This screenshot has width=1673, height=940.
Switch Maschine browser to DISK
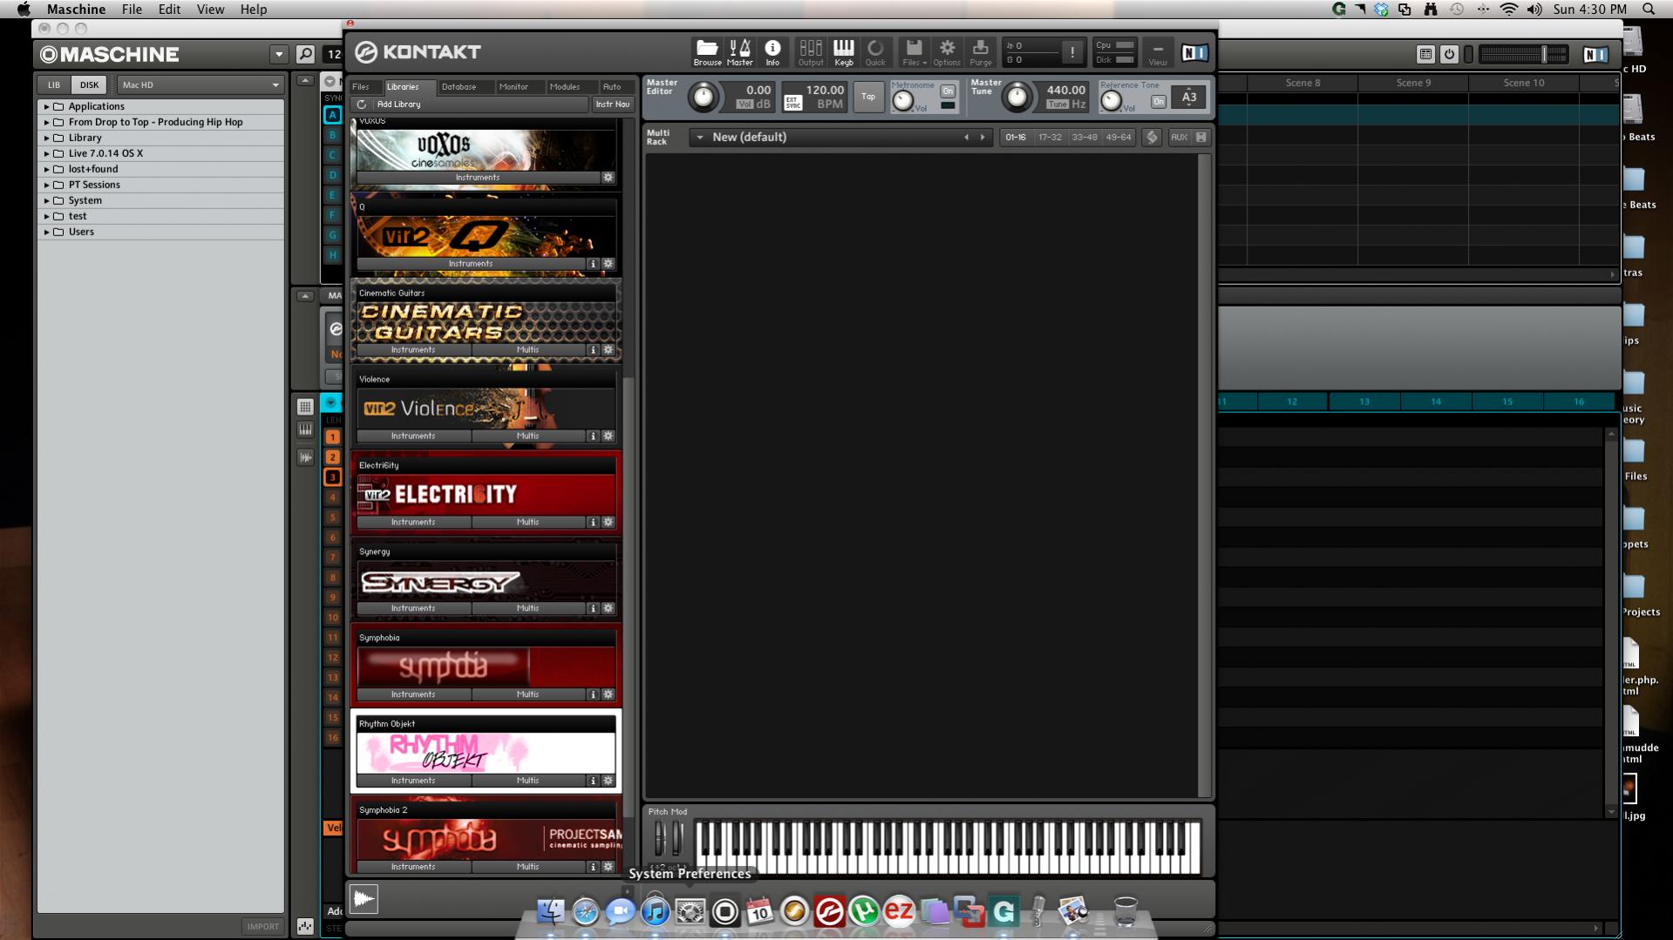[x=89, y=85]
